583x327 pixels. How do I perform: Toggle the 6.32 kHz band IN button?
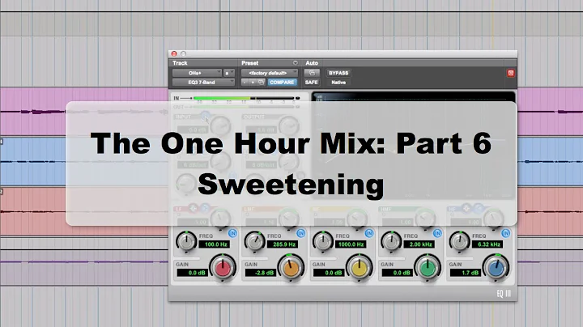(505, 233)
